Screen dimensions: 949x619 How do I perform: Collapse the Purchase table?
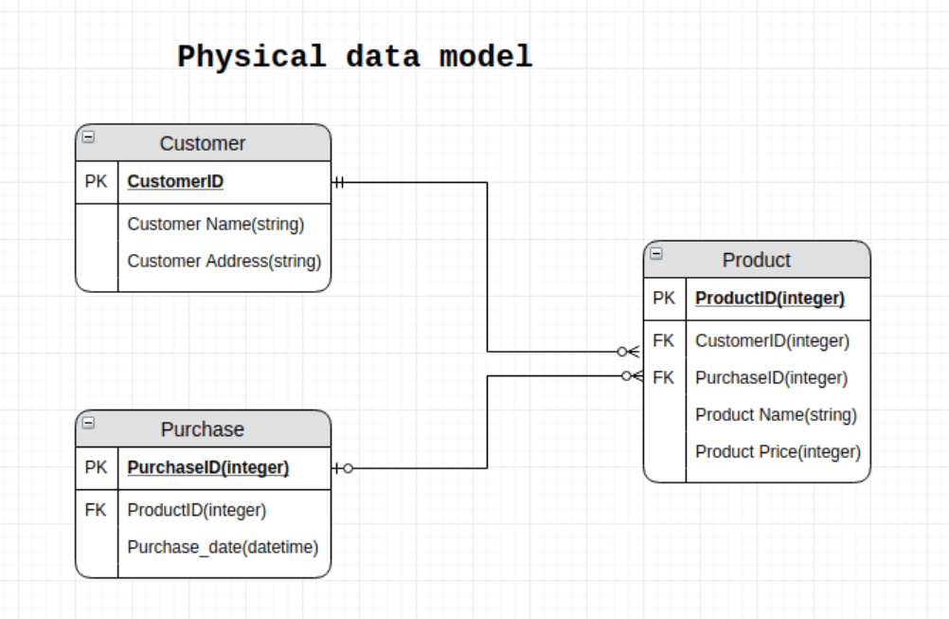click(x=88, y=423)
